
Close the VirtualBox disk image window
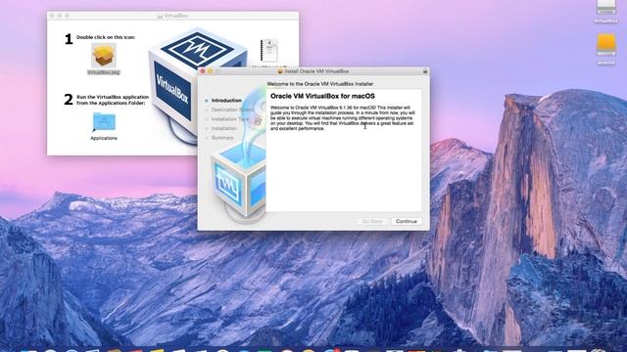(x=52, y=16)
